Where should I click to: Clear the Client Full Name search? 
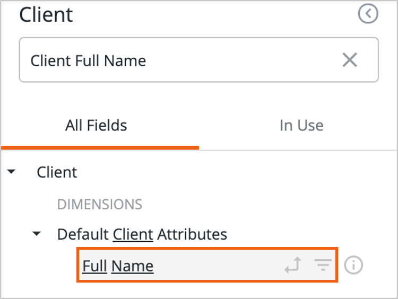tap(350, 60)
